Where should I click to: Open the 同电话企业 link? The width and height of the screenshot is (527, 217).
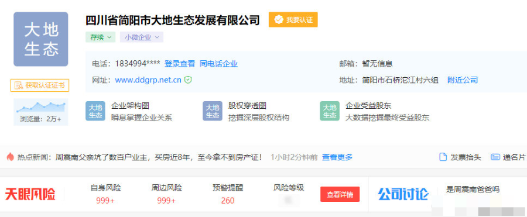(x=218, y=64)
